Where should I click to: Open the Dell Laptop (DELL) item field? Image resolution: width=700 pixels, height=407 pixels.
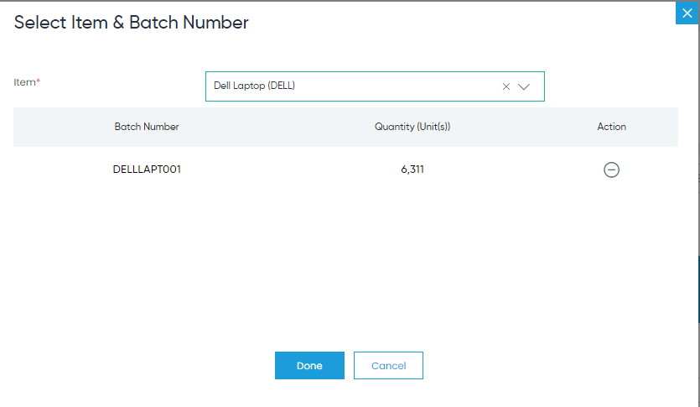[375, 86]
